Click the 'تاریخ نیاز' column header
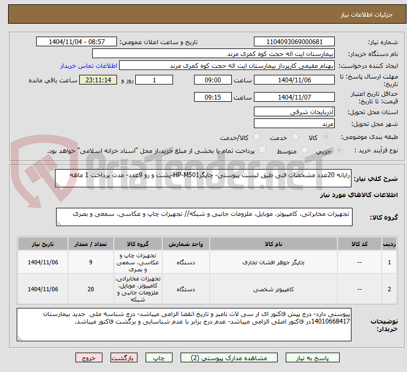 click(43, 244)
